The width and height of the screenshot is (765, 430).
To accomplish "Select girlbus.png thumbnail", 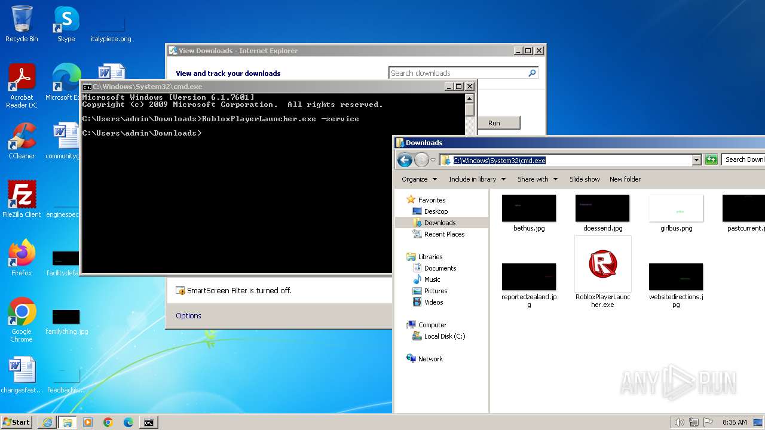I will pyautogui.click(x=677, y=213).
